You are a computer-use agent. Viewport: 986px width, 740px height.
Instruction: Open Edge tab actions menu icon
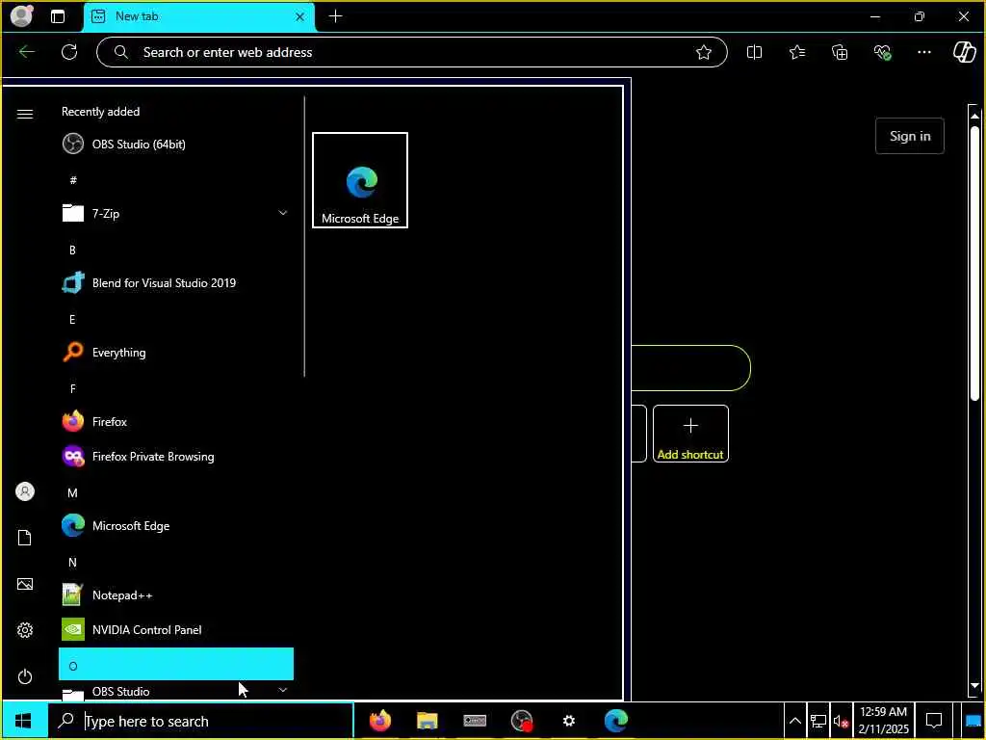(58, 16)
